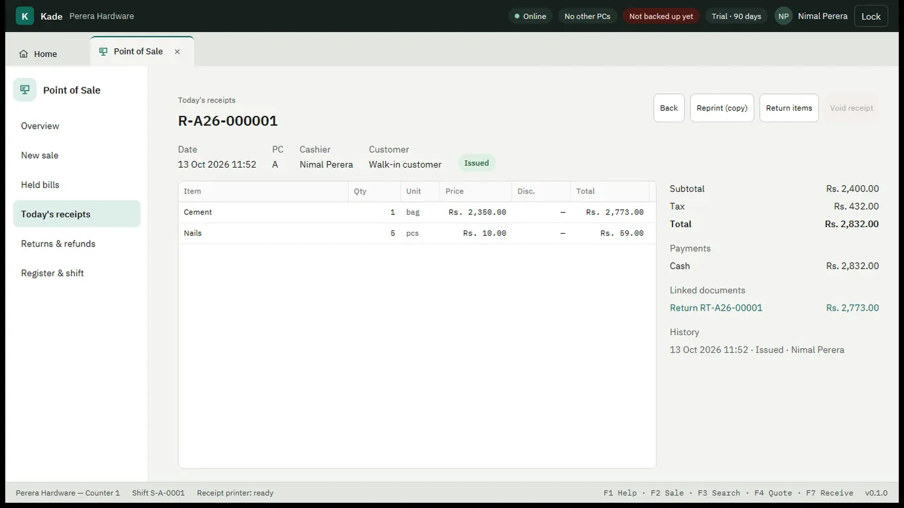904x508 pixels.
Task: Lock the application
Action: pos(871,16)
